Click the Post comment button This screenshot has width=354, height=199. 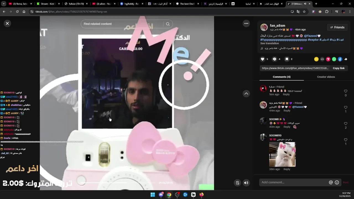(x=345, y=182)
